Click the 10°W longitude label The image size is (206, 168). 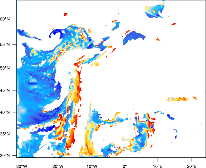pos(92,166)
